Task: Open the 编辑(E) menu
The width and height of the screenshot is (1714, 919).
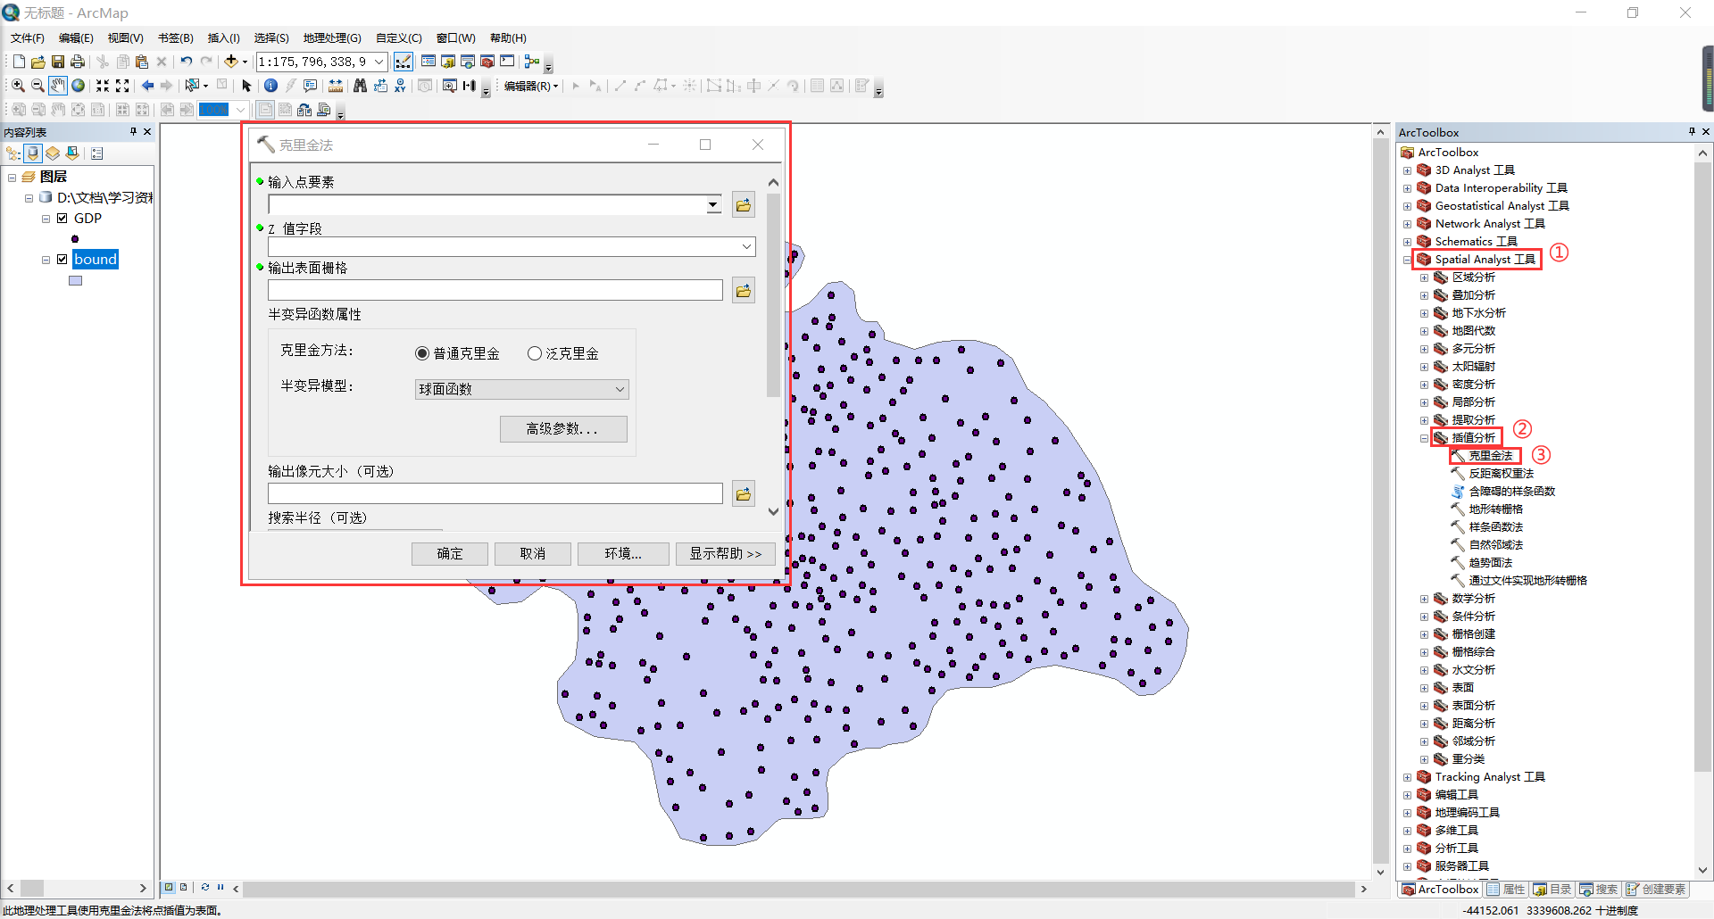Action: click(76, 37)
